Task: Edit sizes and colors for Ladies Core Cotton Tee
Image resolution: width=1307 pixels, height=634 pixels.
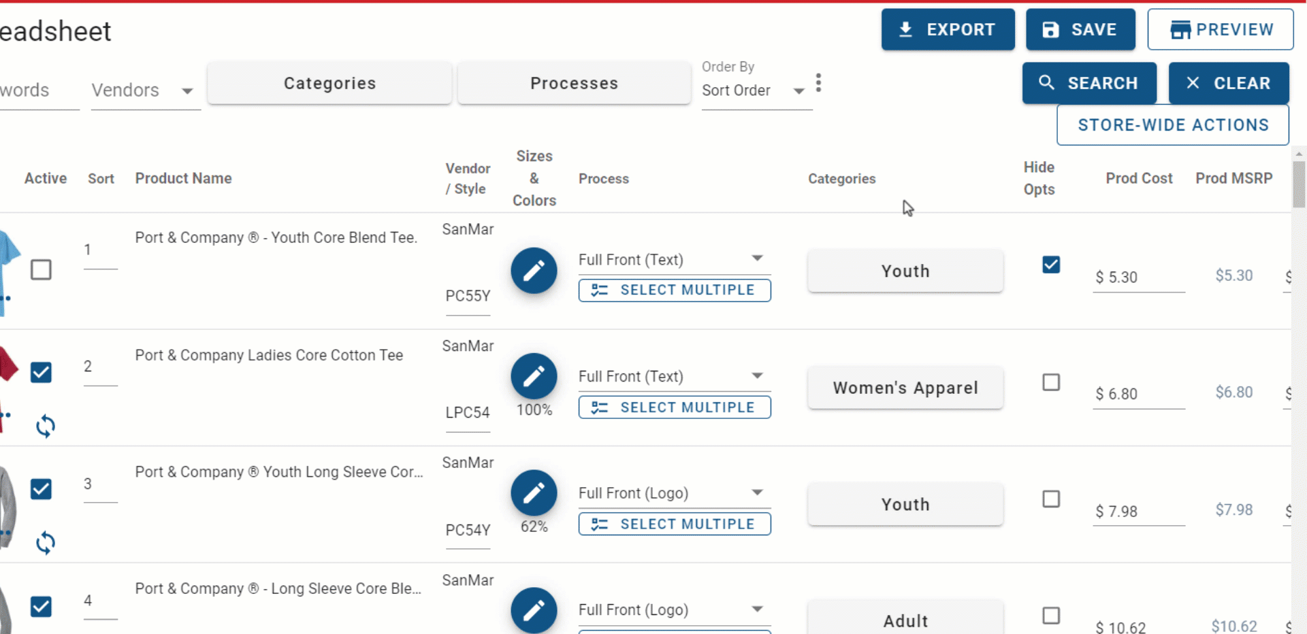Action: click(x=534, y=376)
